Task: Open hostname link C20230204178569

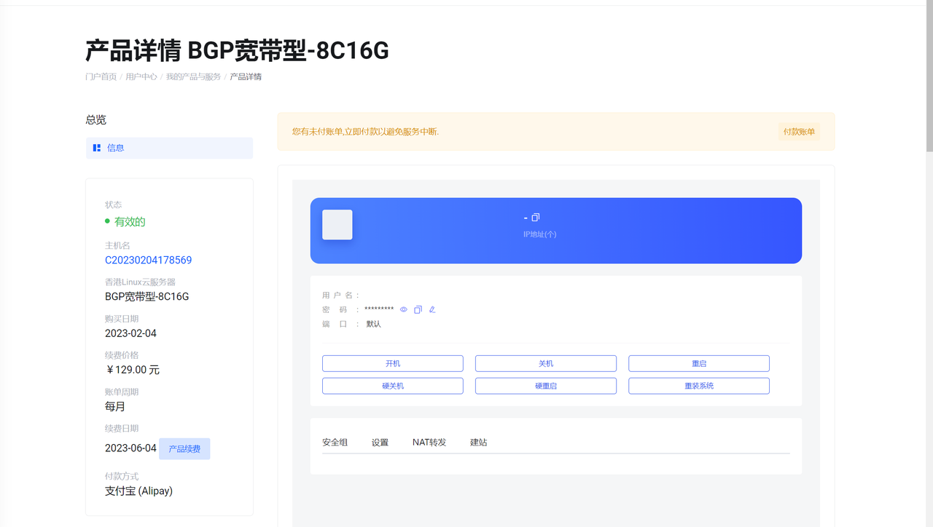Action: point(148,260)
